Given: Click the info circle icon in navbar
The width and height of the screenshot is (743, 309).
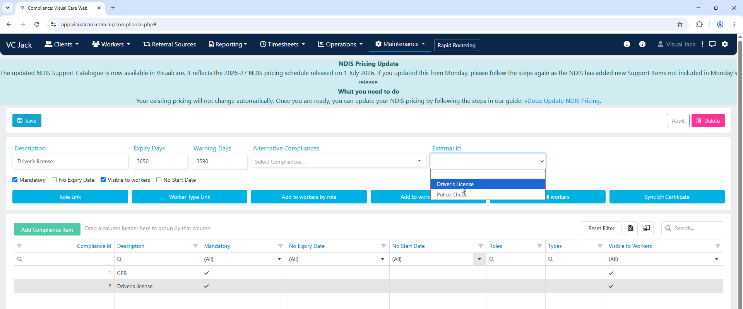Looking at the screenshot, I should (x=627, y=44).
